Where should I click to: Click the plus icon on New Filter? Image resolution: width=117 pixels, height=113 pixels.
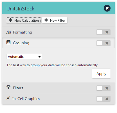pos(46,20)
